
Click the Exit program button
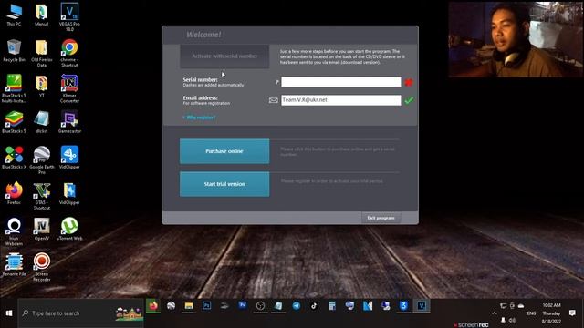pos(381,218)
